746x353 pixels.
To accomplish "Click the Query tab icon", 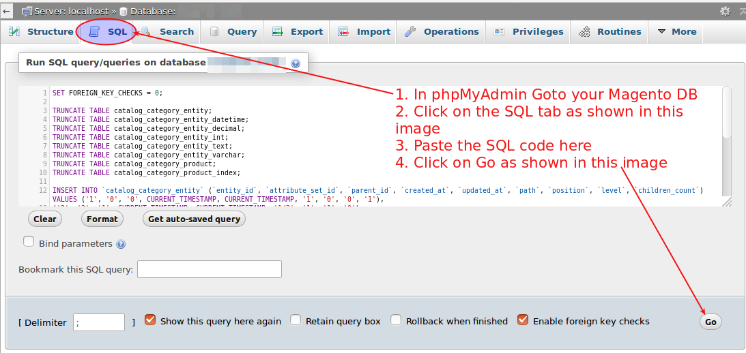I will pyautogui.click(x=214, y=32).
